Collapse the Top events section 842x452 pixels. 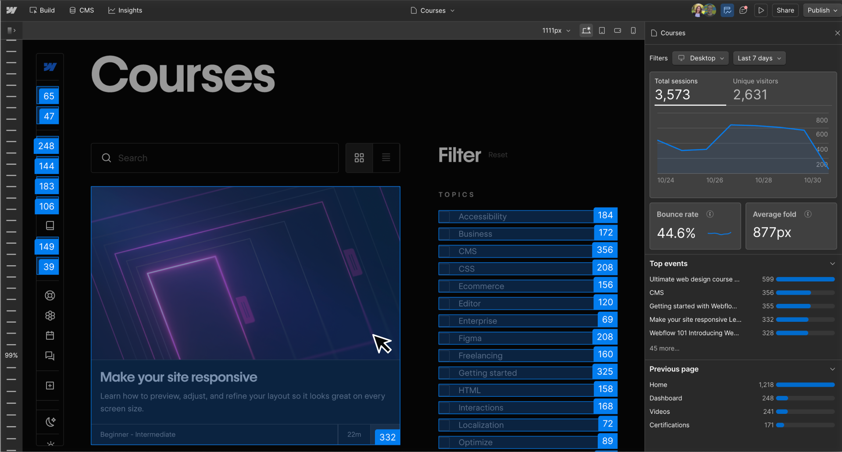point(833,263)
